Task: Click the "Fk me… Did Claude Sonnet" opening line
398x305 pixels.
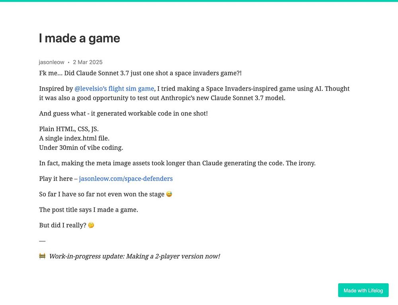Action: (140, 73)
